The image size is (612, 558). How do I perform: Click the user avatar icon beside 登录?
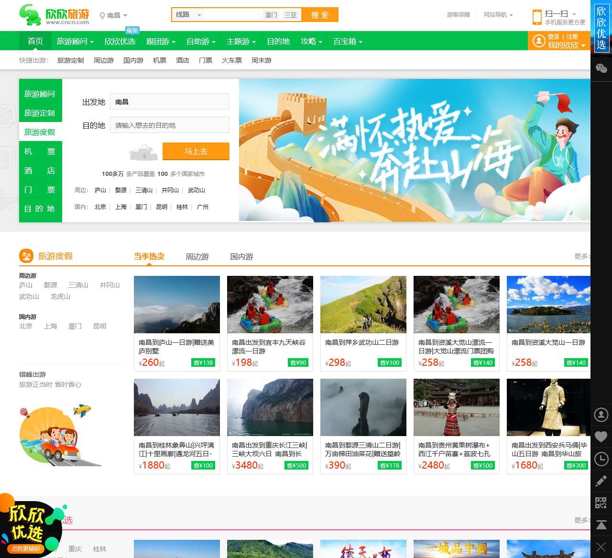click(x=539, y=41)
